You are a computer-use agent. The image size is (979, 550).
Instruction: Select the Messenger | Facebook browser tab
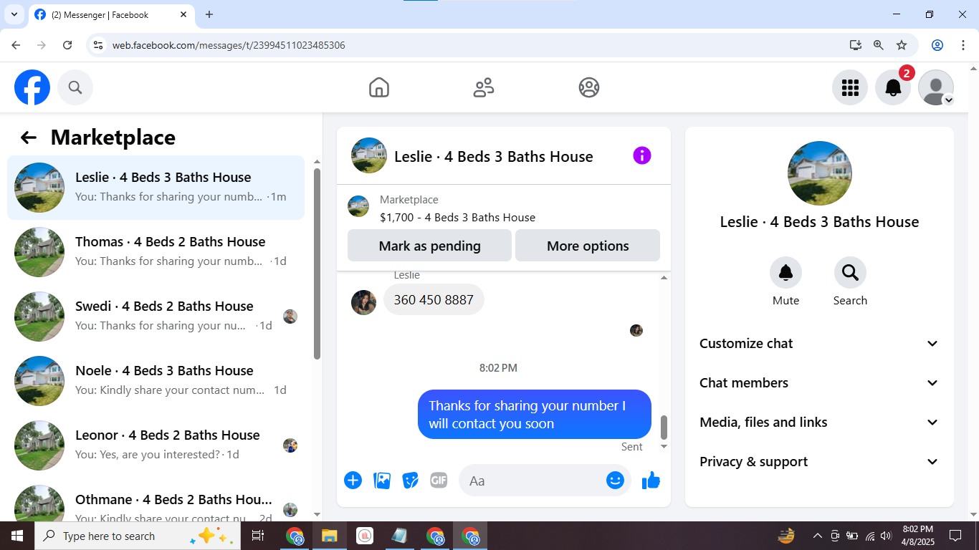(x=111, y=14)
